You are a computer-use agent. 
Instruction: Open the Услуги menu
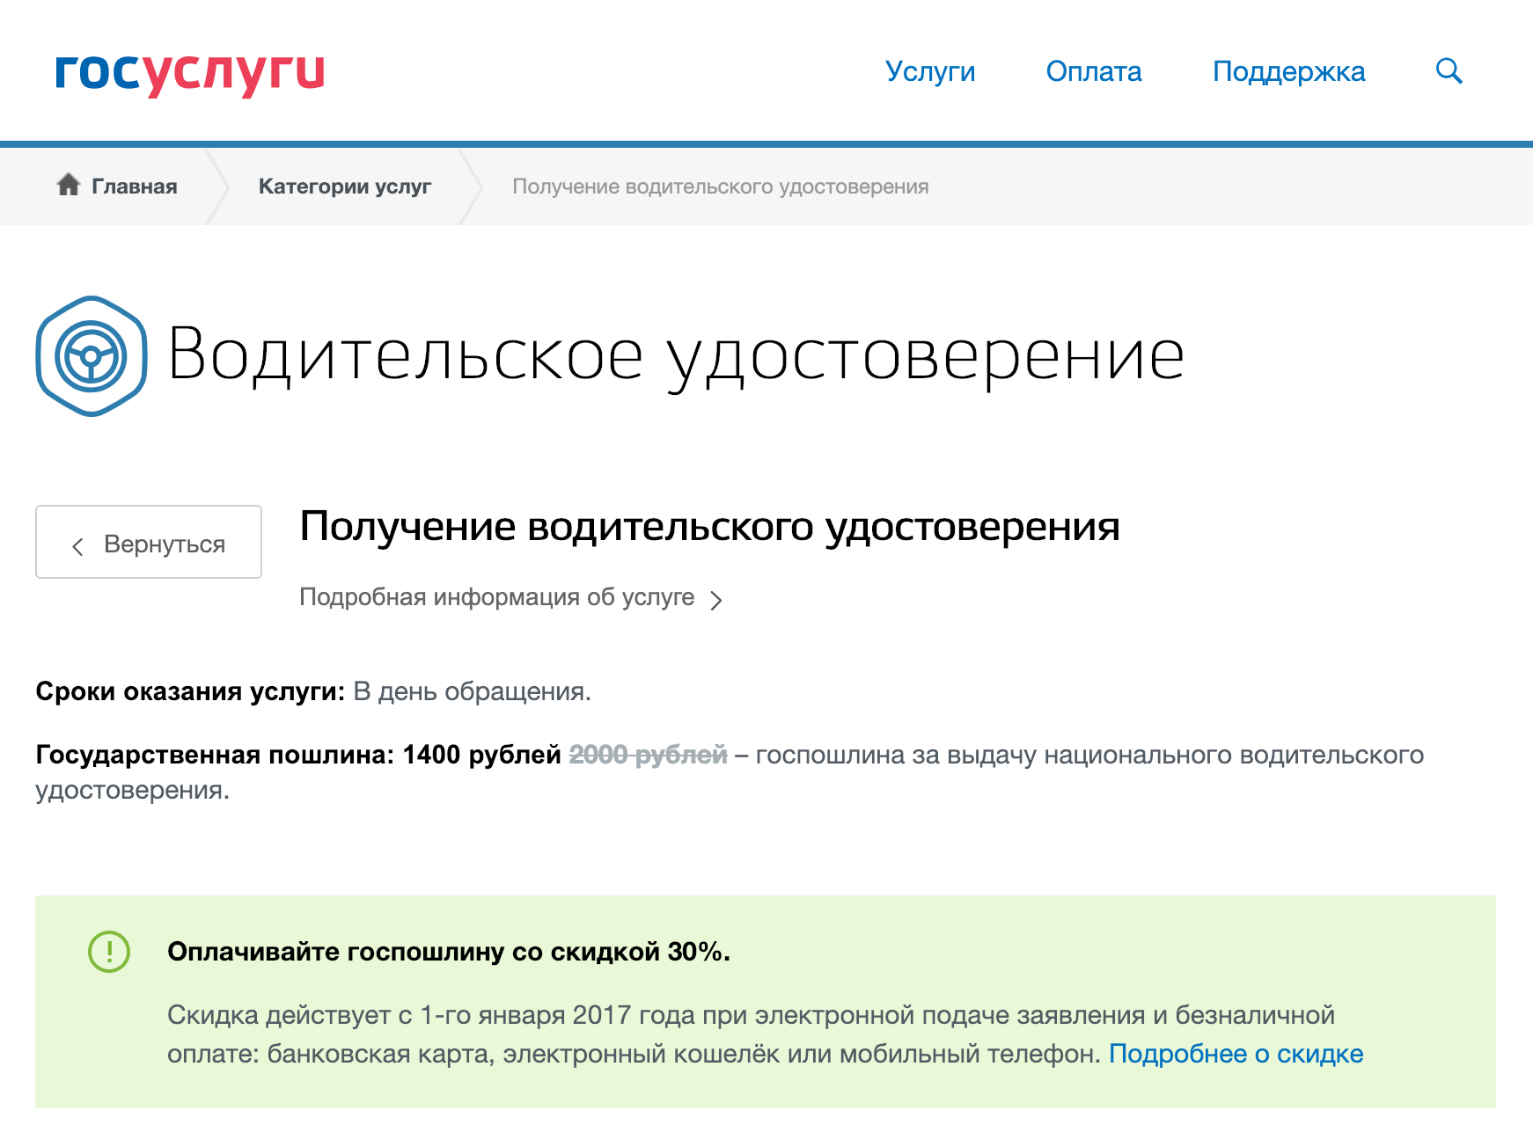933,71
